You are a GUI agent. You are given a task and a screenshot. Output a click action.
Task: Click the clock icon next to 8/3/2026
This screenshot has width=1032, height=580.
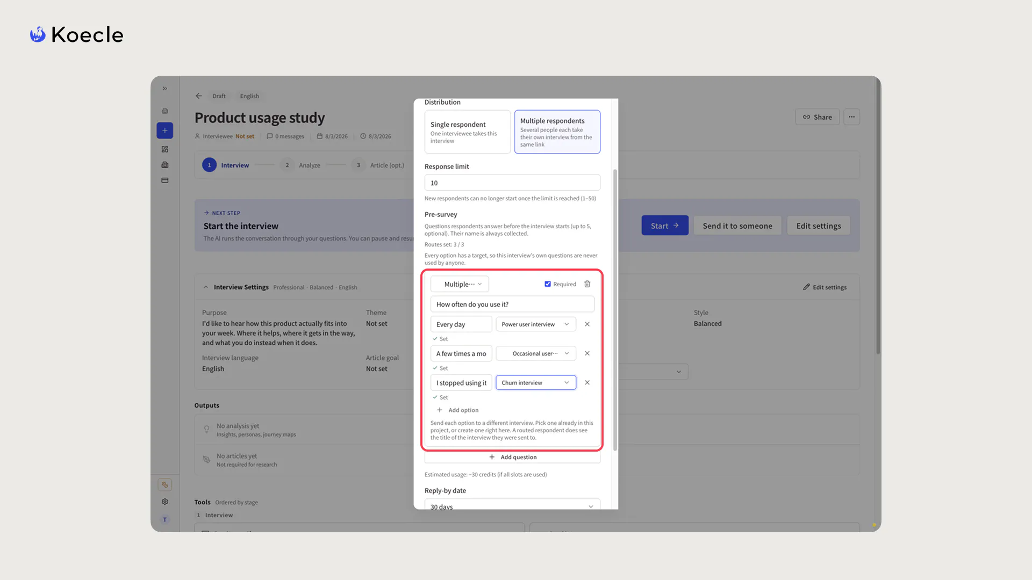tap(363, 136)
